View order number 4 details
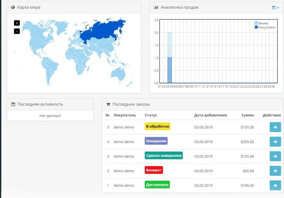 [275, 142]
